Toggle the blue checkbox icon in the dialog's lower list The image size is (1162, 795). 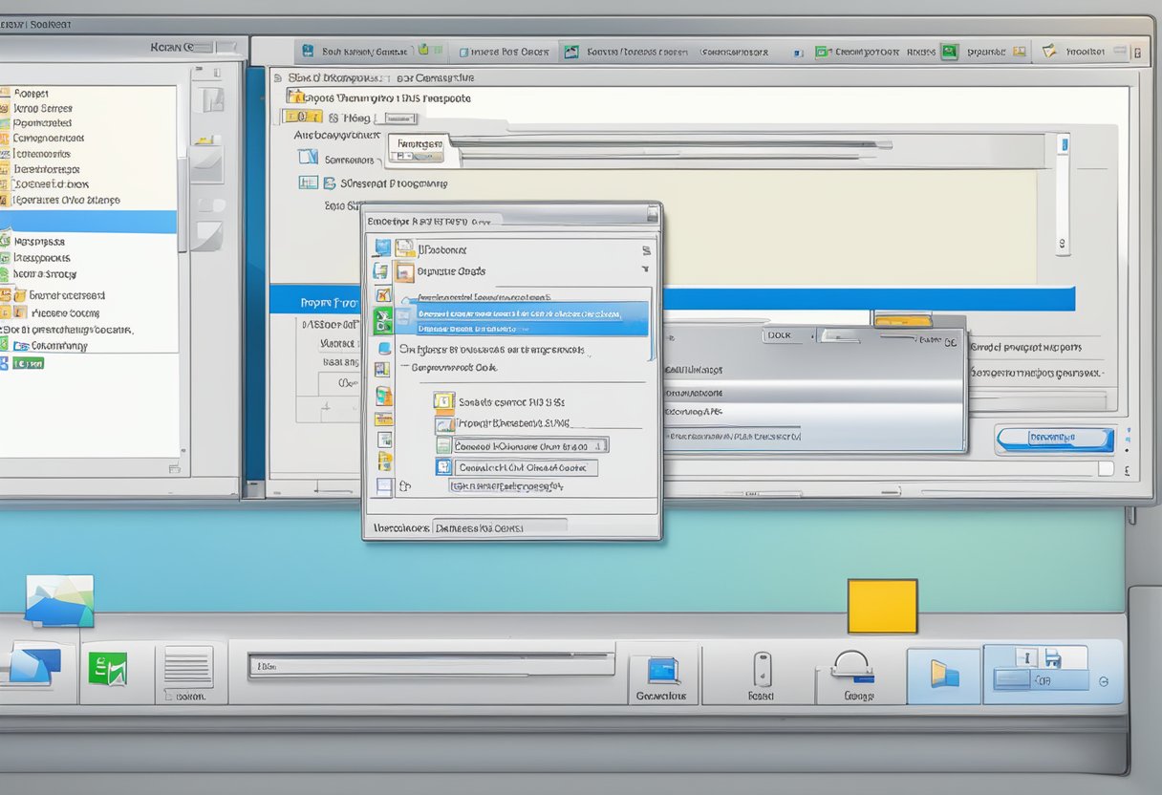tap(443, 467)
